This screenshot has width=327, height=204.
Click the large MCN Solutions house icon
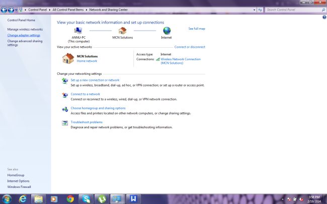click(68, 58)
